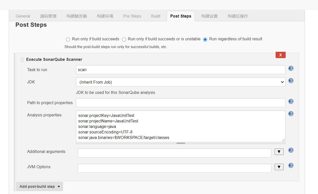Select the Post Steps tab
Viewport: 318px width, 194px height.
[x=181, y=16]
